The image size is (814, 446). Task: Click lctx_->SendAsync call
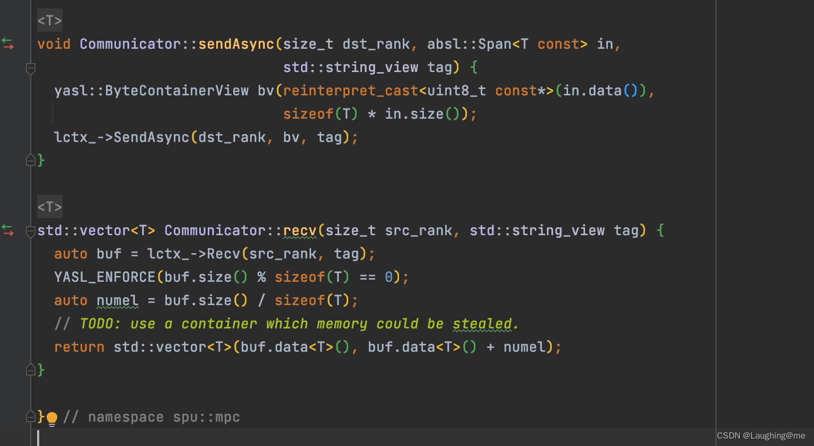tap(122, 137)
